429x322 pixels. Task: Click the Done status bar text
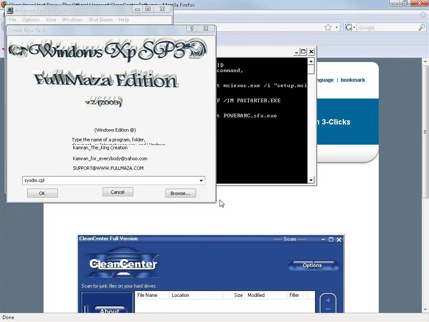[x=8, y=317]
